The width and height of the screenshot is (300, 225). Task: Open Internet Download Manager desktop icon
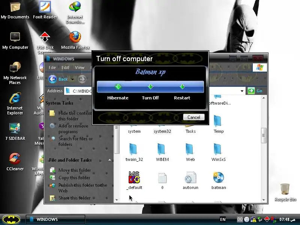(x=75, y=12)
